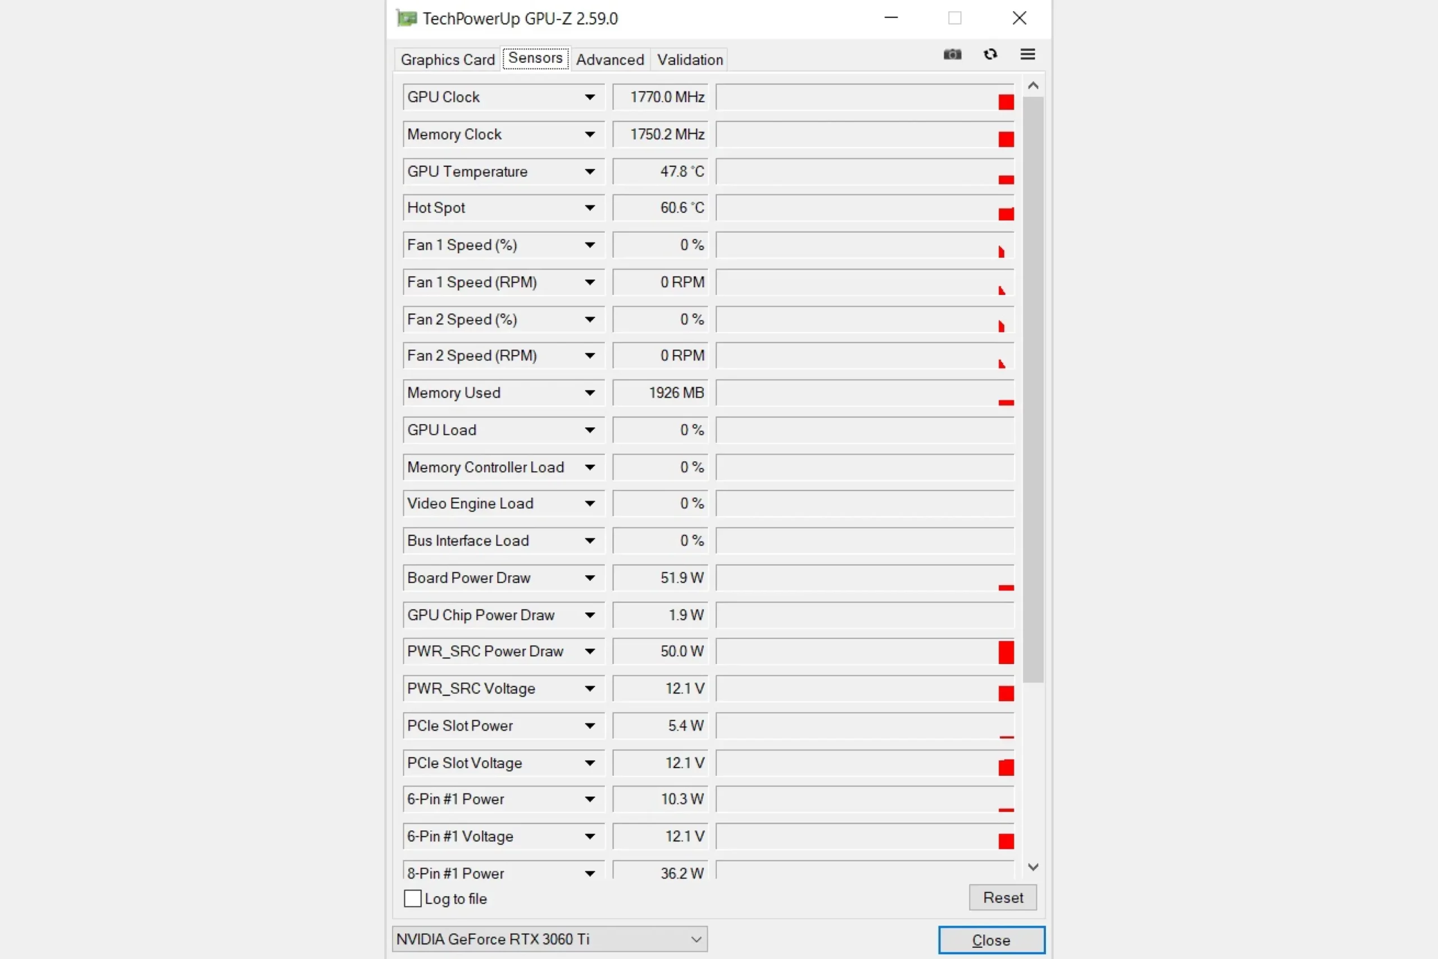This screenshot has width=1438, height=959.
Task: Click the screenshot camera icon
Action: [952, 54]
